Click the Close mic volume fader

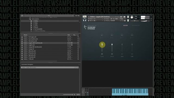point(102,47)
